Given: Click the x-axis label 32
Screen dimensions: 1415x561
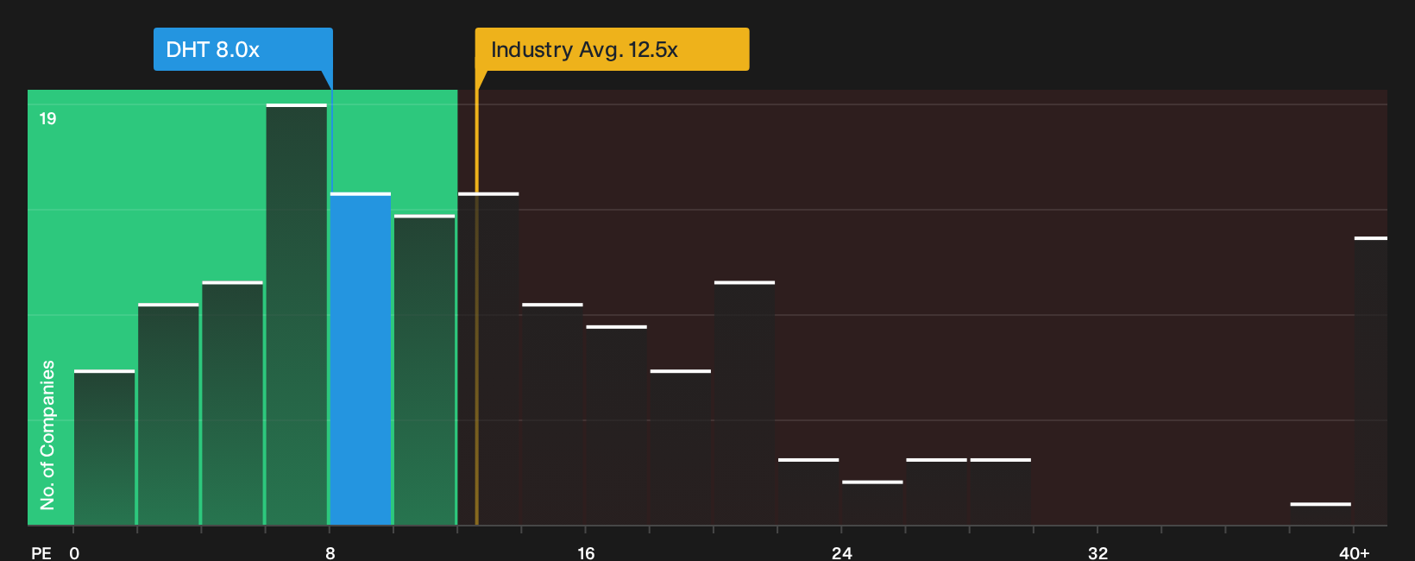Looking at the screenshot, I should pos(1097,552).
